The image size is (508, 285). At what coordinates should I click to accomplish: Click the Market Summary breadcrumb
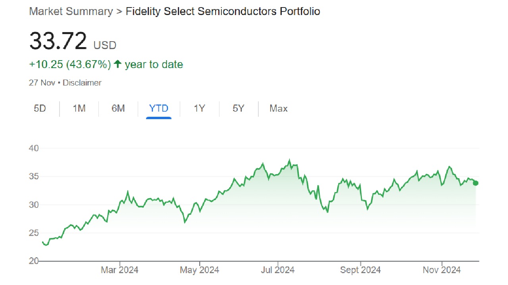[x=71, y=11]
